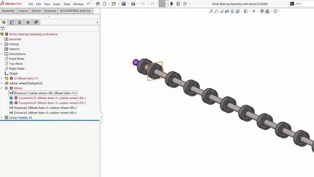
Task: Open the Window menu
Action: [x=78, y=4]
